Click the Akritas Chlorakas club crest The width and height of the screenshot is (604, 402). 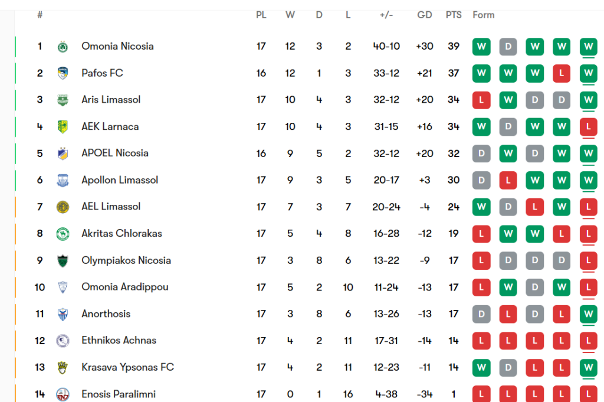click(x=63, y=234)
